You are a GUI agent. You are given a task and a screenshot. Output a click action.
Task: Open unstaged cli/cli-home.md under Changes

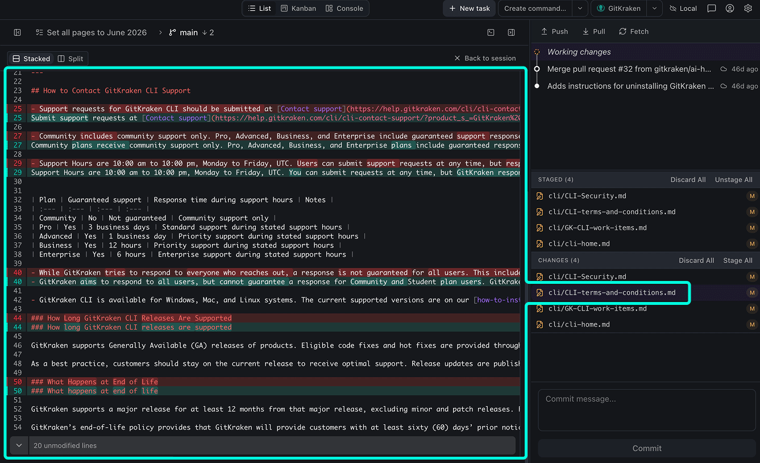[645, 324]
